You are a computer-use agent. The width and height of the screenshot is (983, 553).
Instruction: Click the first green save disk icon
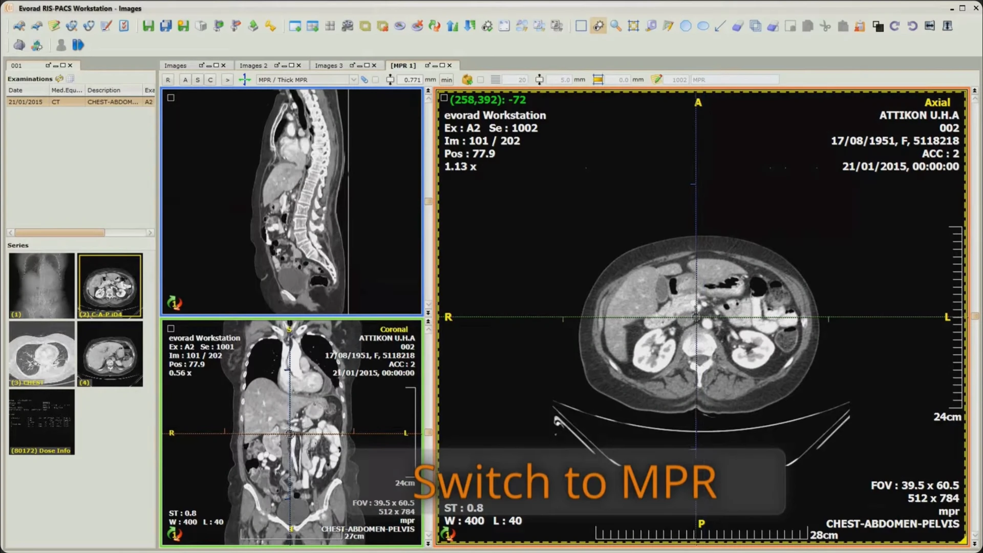148,26
